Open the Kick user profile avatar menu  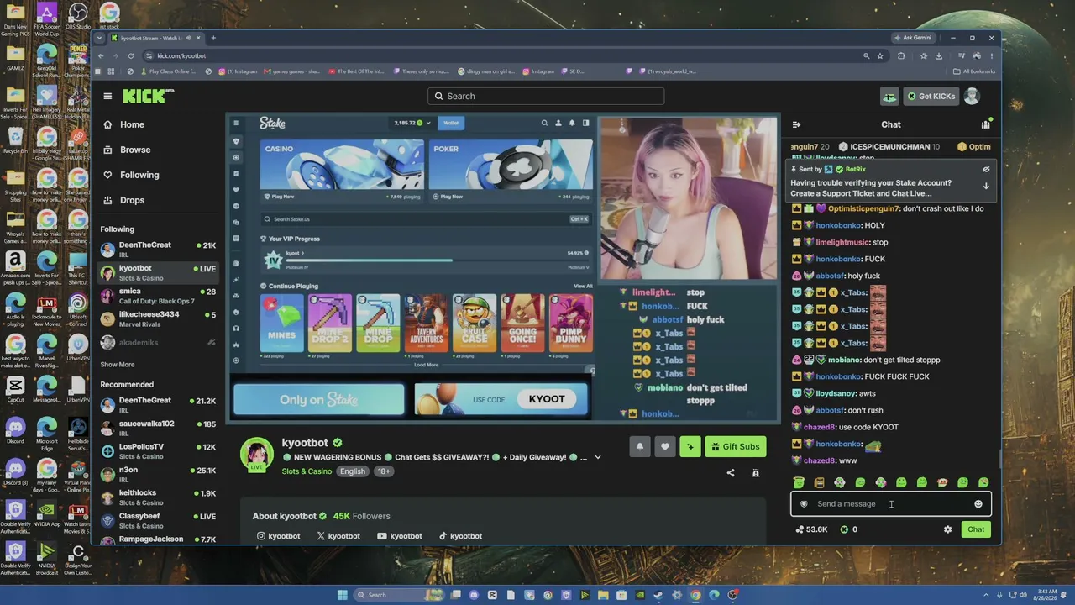pos(972,96)
